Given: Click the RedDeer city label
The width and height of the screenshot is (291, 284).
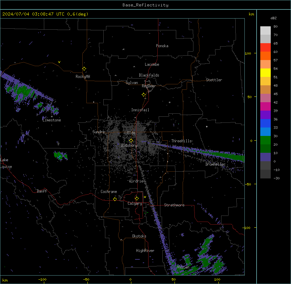Looking at the screenshot, I should (x=149, y=86).
